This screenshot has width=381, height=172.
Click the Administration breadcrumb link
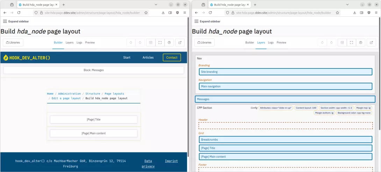tap(69, 94)
